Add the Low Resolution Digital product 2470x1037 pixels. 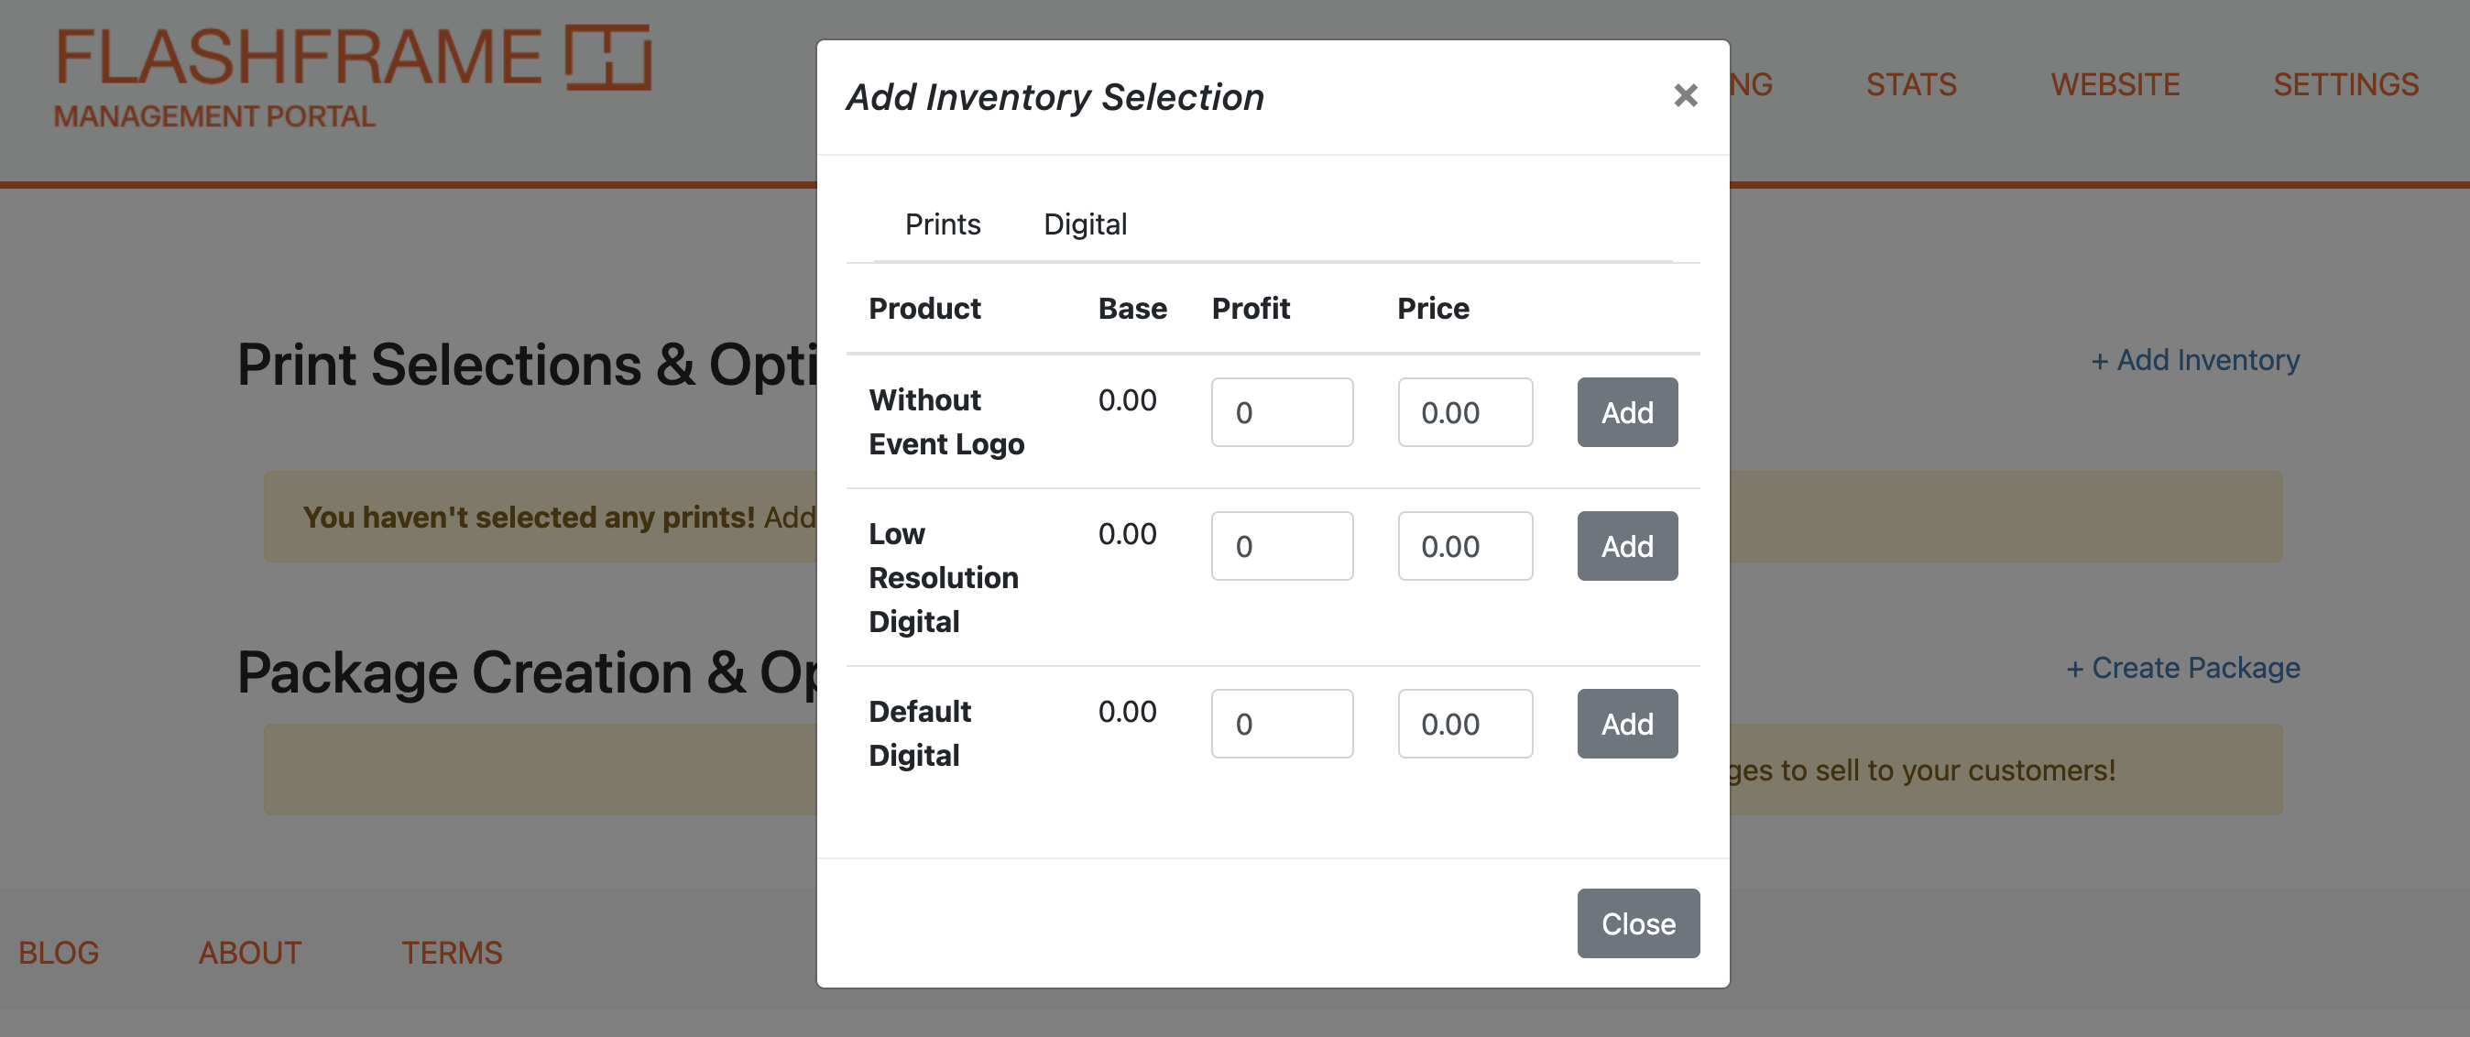[1626, 546]
